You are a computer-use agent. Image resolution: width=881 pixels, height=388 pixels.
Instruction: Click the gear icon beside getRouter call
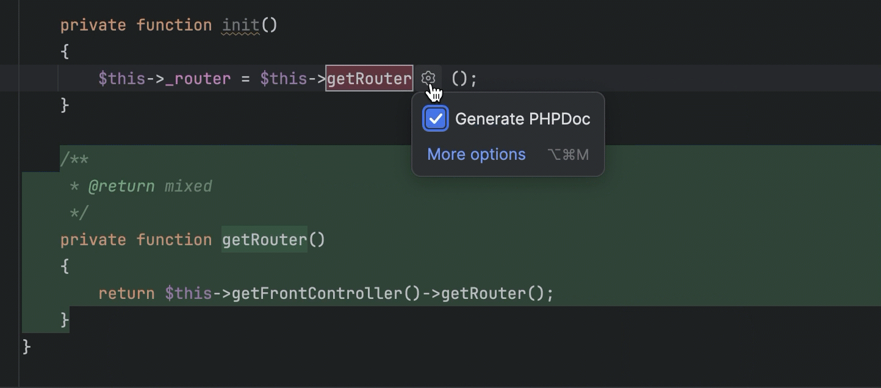pyautogui.click(x=428, y=78)
